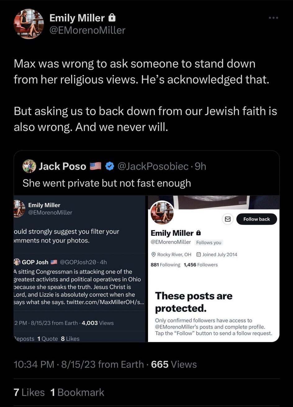Open the @EMorenoMiller handle link at top
The height and width of the screenshot is (407, 293).
point(87,30)
